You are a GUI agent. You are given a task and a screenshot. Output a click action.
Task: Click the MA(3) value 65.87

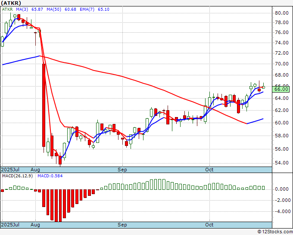point(37,9)
